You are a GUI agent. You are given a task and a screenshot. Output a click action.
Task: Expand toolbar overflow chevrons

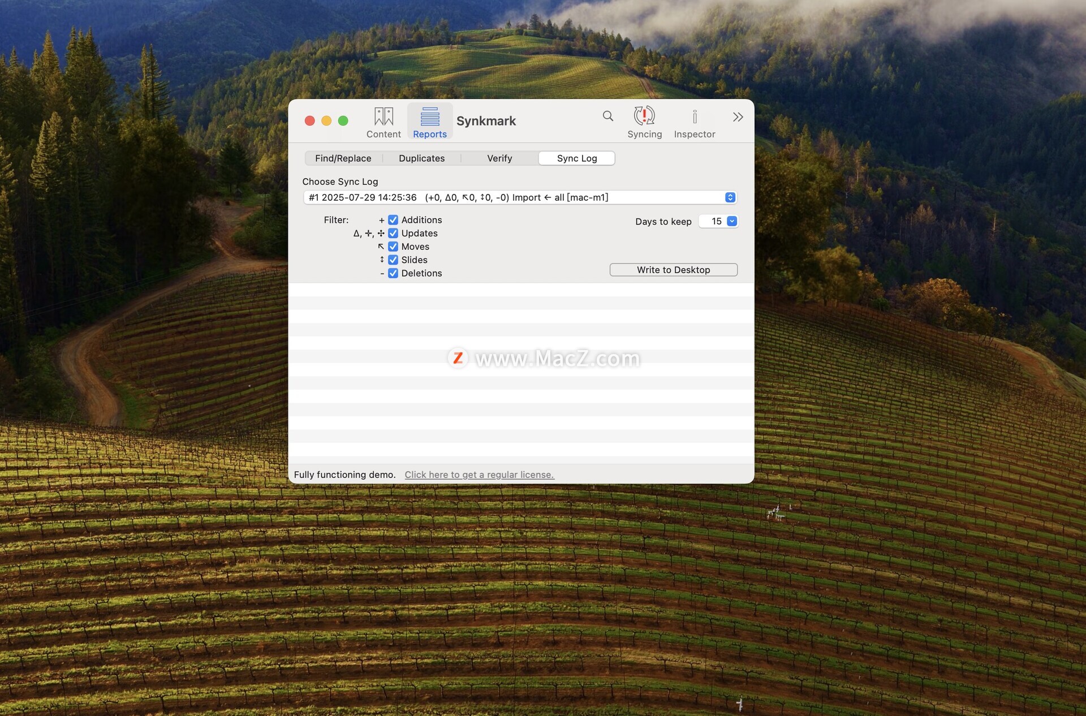(738, 117)
